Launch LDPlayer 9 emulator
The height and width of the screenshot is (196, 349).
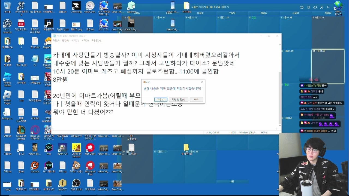[77, 136]
